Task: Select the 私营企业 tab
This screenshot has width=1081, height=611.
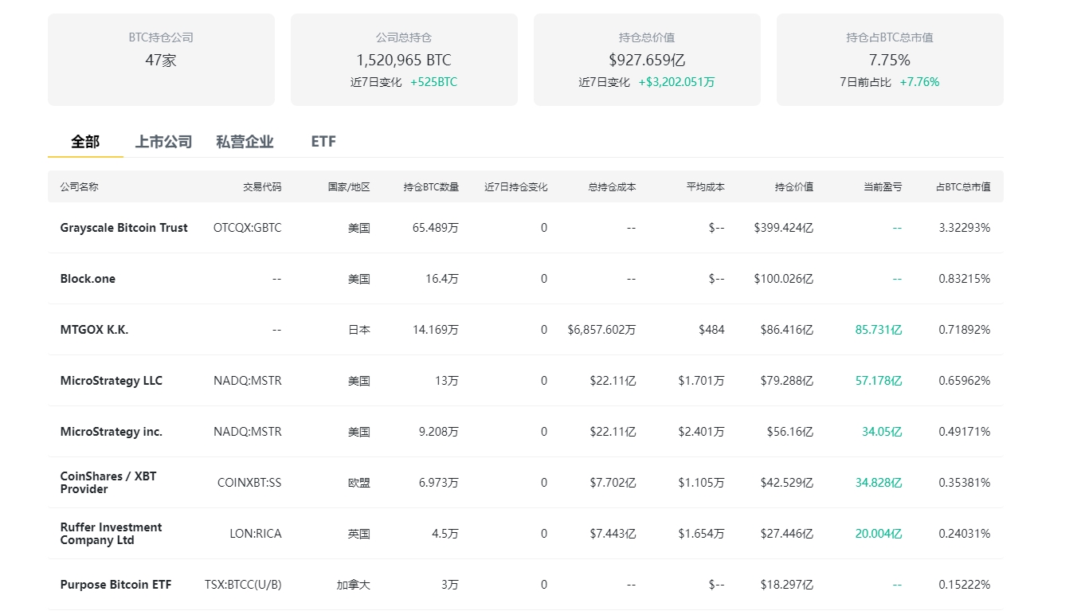Action: pyautogui.click(x=245, y=142)
